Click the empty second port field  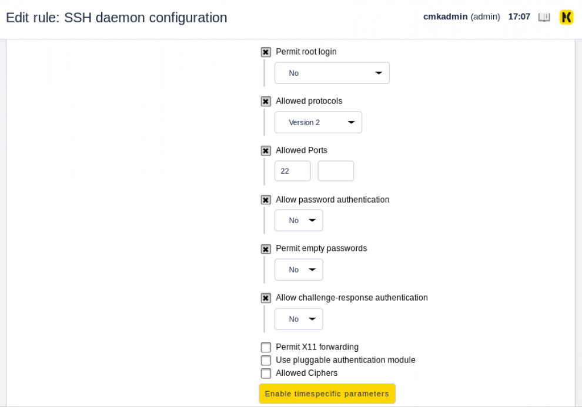pos(336,171)
